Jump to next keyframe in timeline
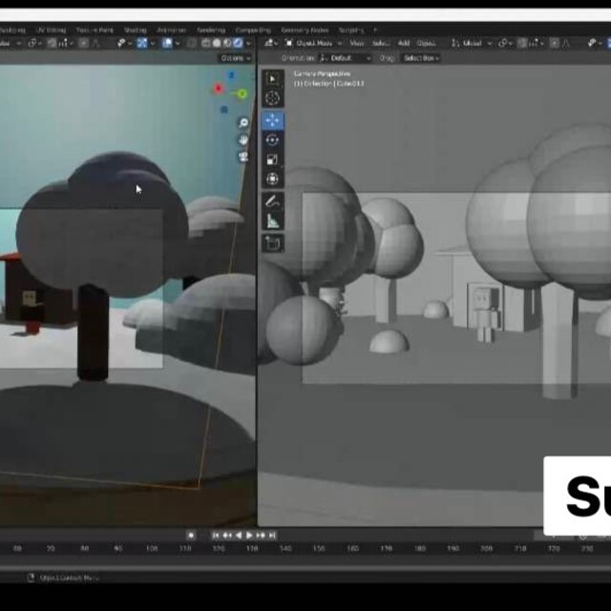The height and width of the screenshot is (611, 611). [x=261, y=536]
